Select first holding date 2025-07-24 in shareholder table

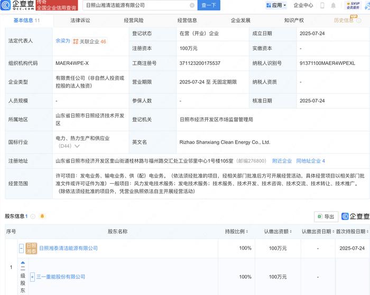click(x=352, y=248)
